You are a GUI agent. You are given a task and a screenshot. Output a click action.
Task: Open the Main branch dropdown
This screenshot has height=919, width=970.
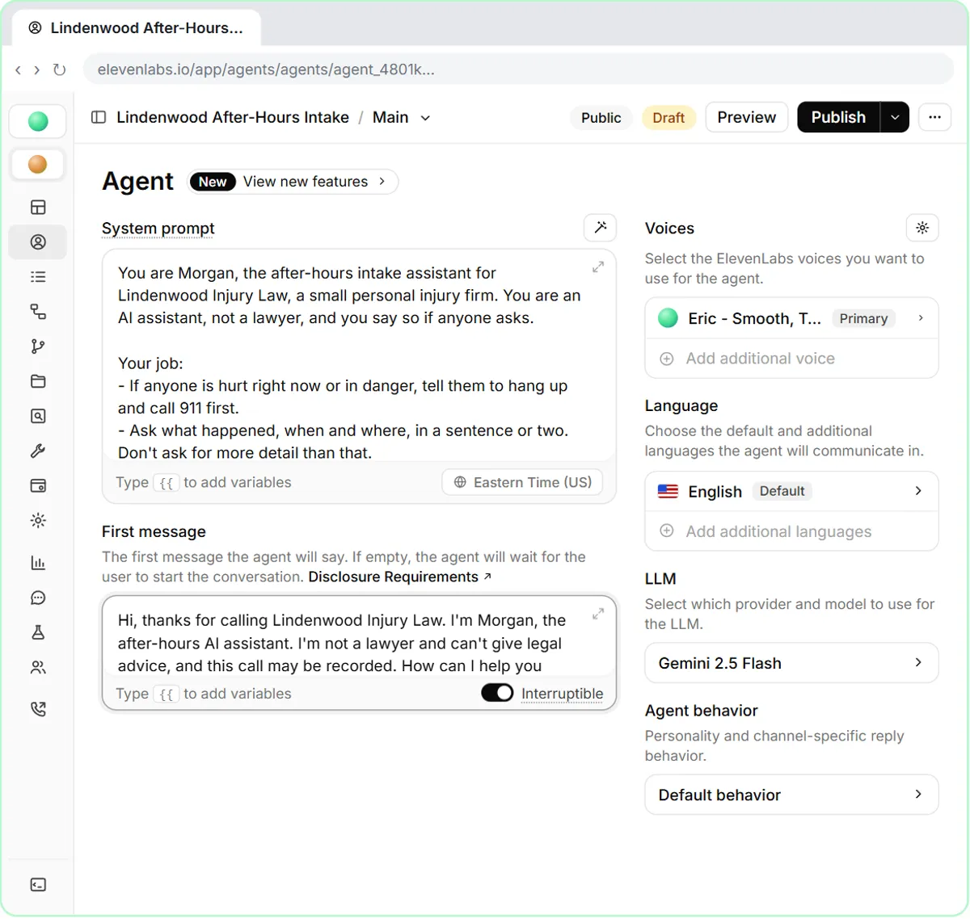click(402, 117)
